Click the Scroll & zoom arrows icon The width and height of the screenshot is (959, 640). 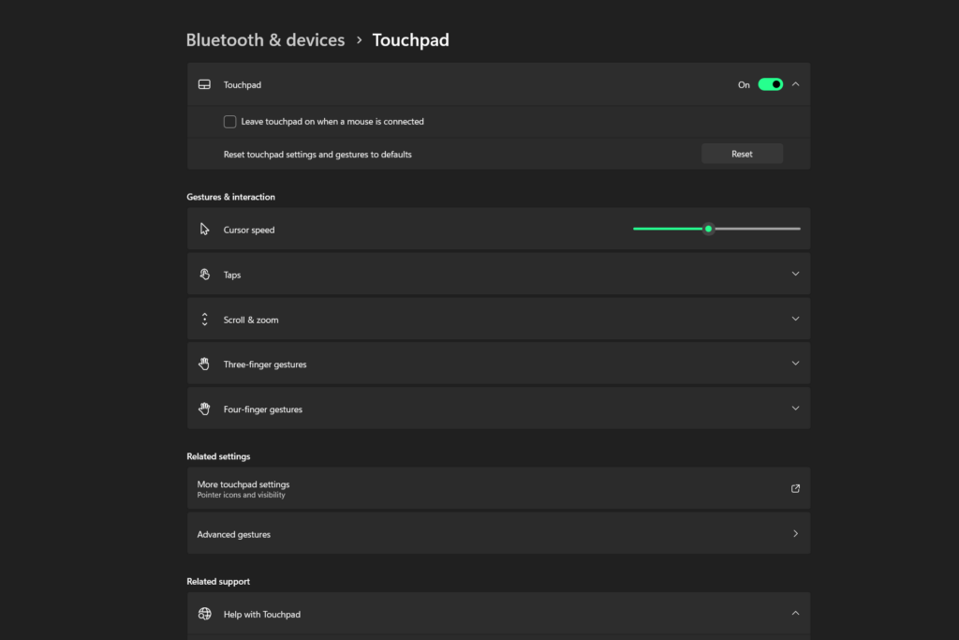pyautogui.click(x=204, y=320)
